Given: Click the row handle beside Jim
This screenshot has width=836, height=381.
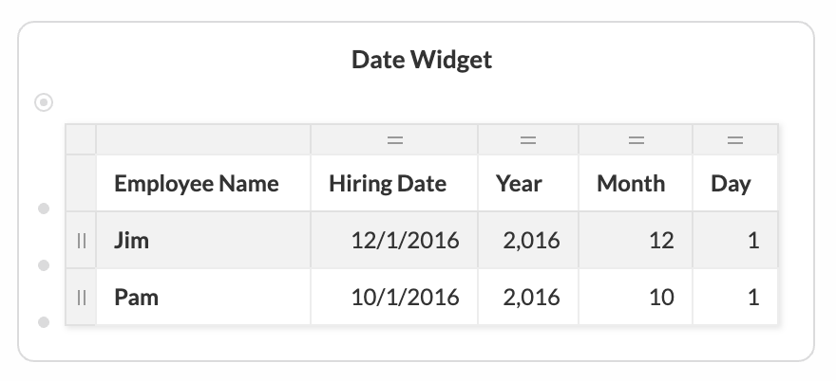Looking at the screenshot, I should [82, 241].
